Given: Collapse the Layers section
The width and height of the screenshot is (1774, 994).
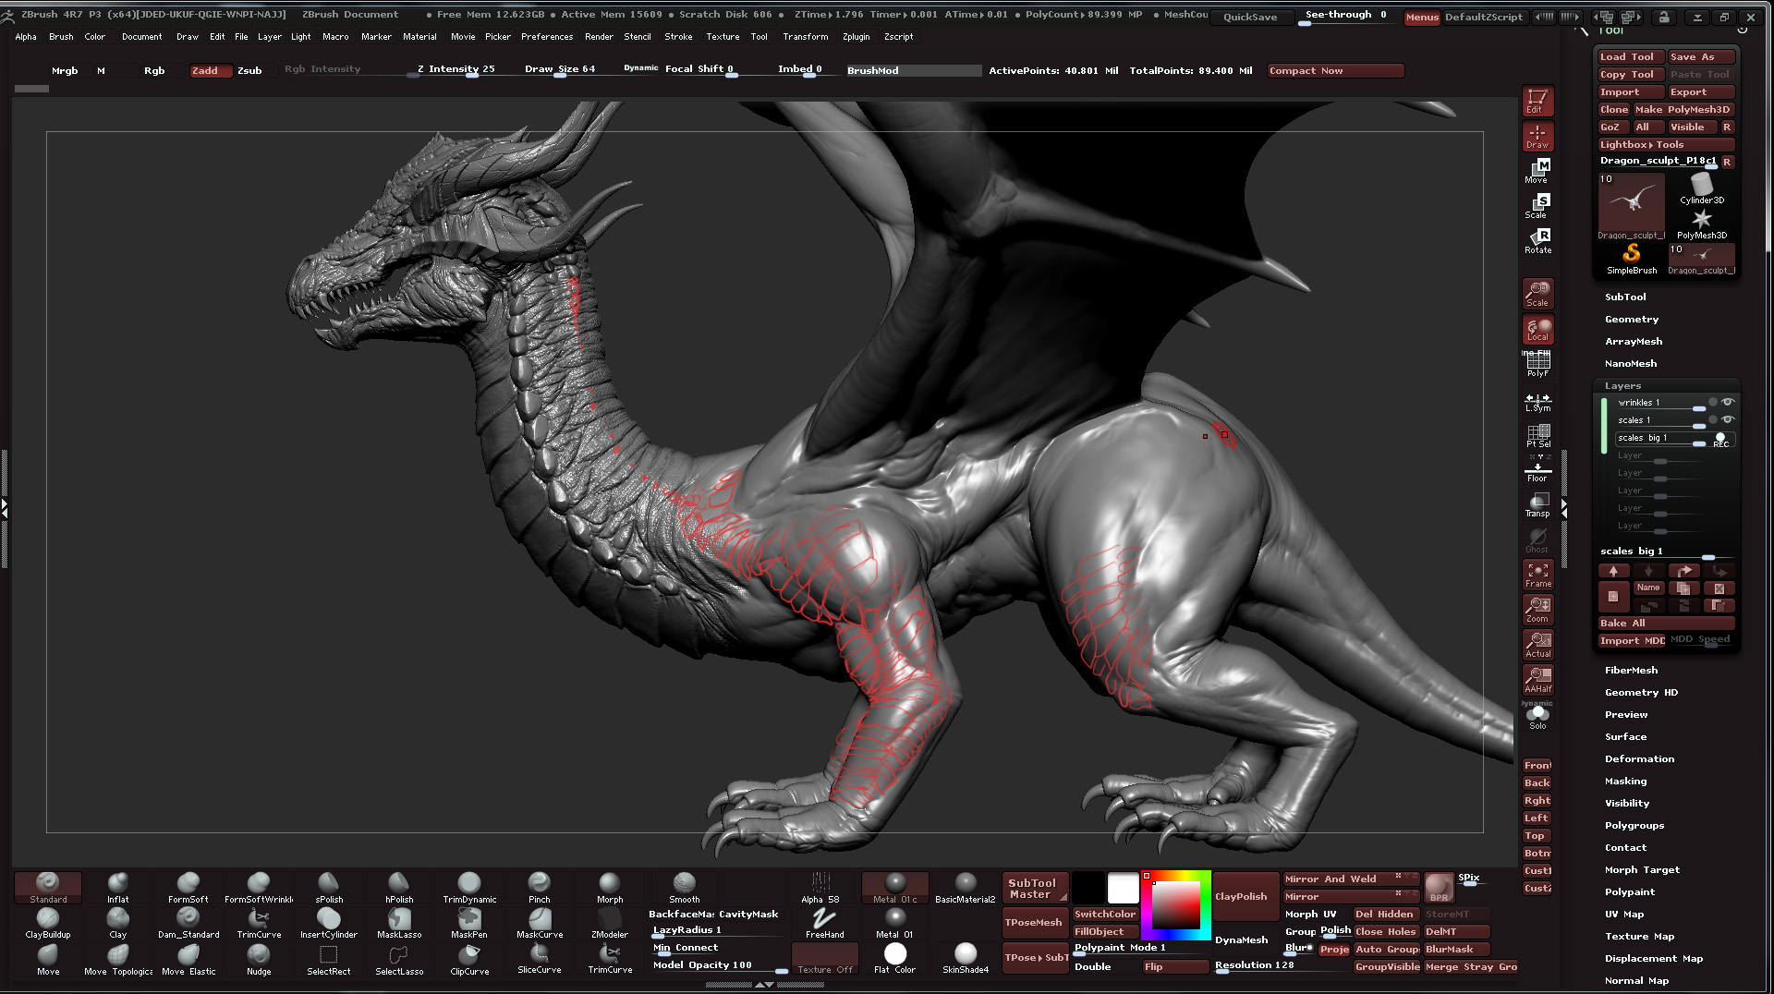Looking at the screenshot, I should tap(1623, 385).
